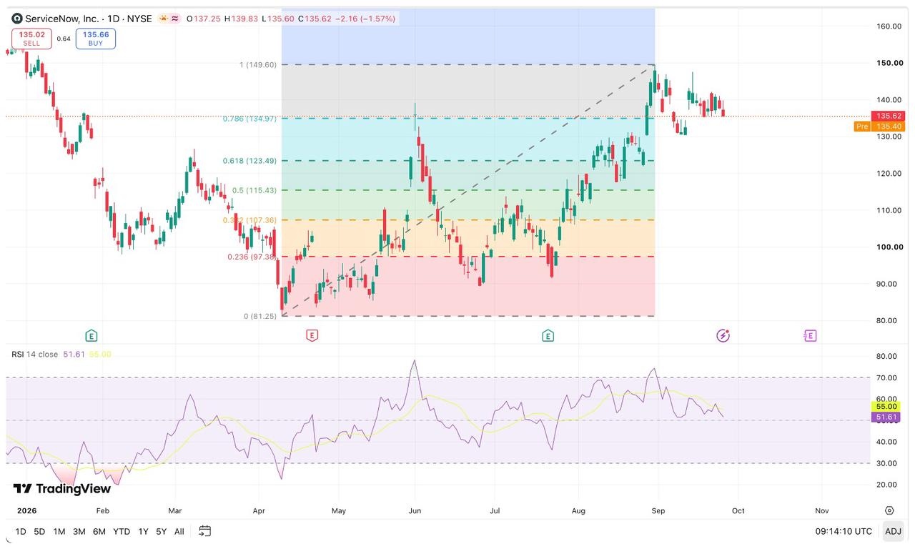The height and width of the screenshot is (549, 915).
Task: Click the pre-market session sun icon
Action: pos(164,19)
